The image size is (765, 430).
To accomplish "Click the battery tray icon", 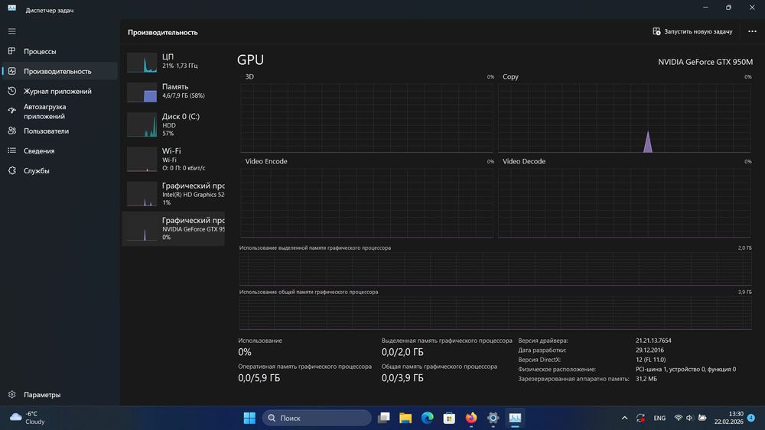I will [702, 418].
